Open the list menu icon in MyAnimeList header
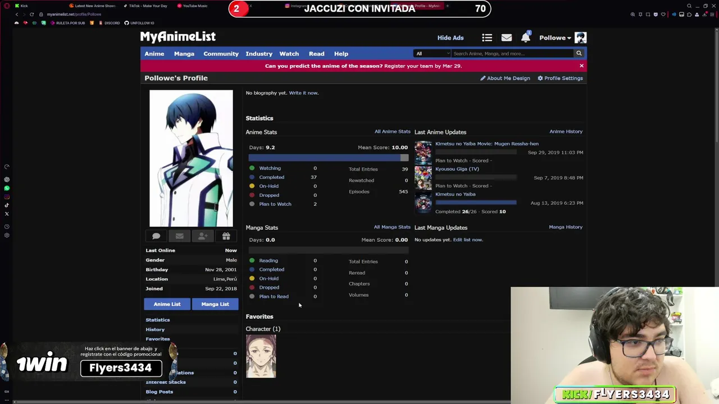The width and height of the screenshot is (719, 404). click(487, 38)
